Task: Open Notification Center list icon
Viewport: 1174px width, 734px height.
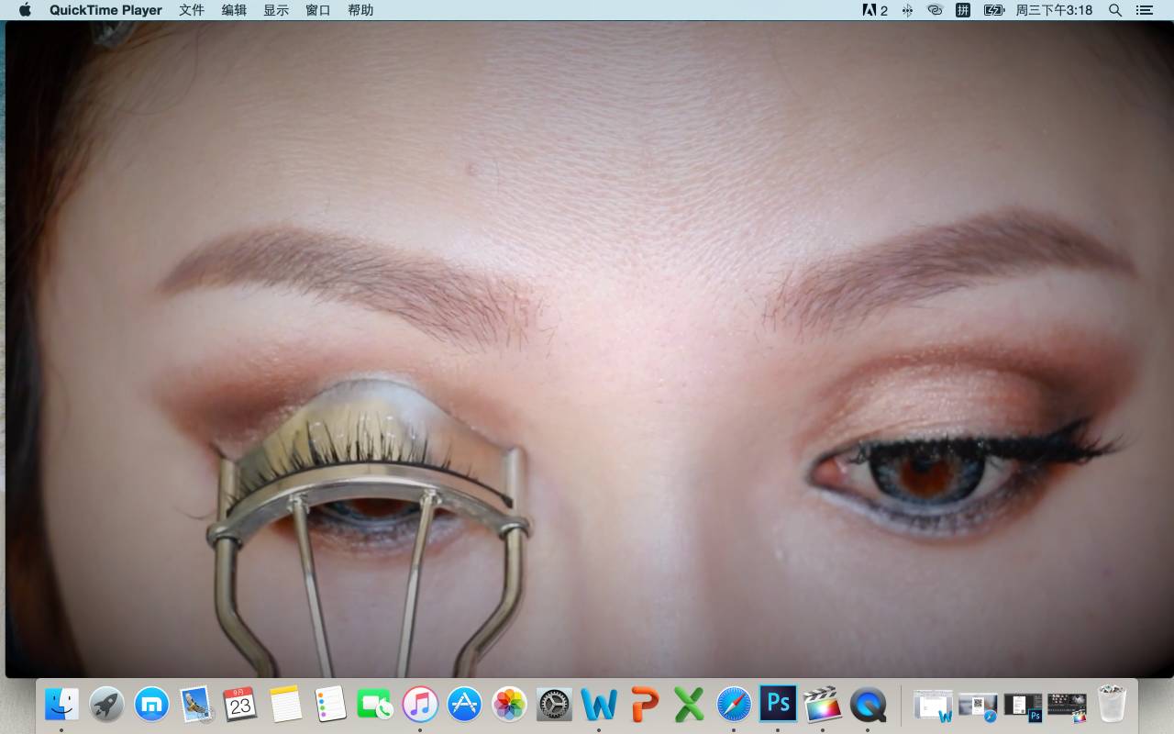Action: 1144,10
